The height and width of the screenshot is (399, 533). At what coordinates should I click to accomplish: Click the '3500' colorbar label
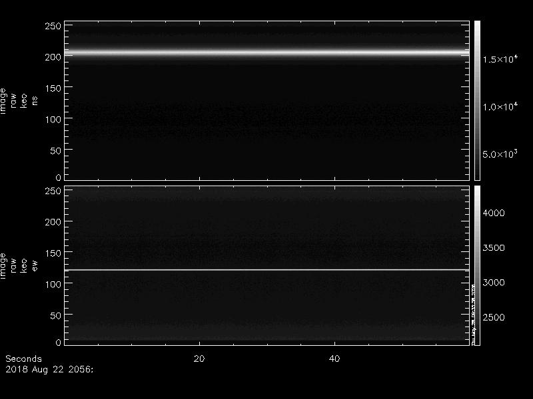494,247
